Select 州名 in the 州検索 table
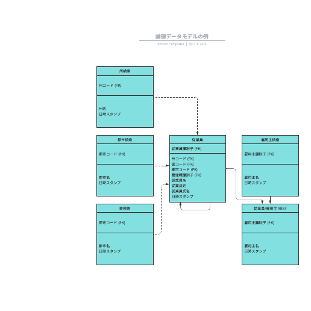The width and height of the screenshot is (311, 311). pos(102,108)
